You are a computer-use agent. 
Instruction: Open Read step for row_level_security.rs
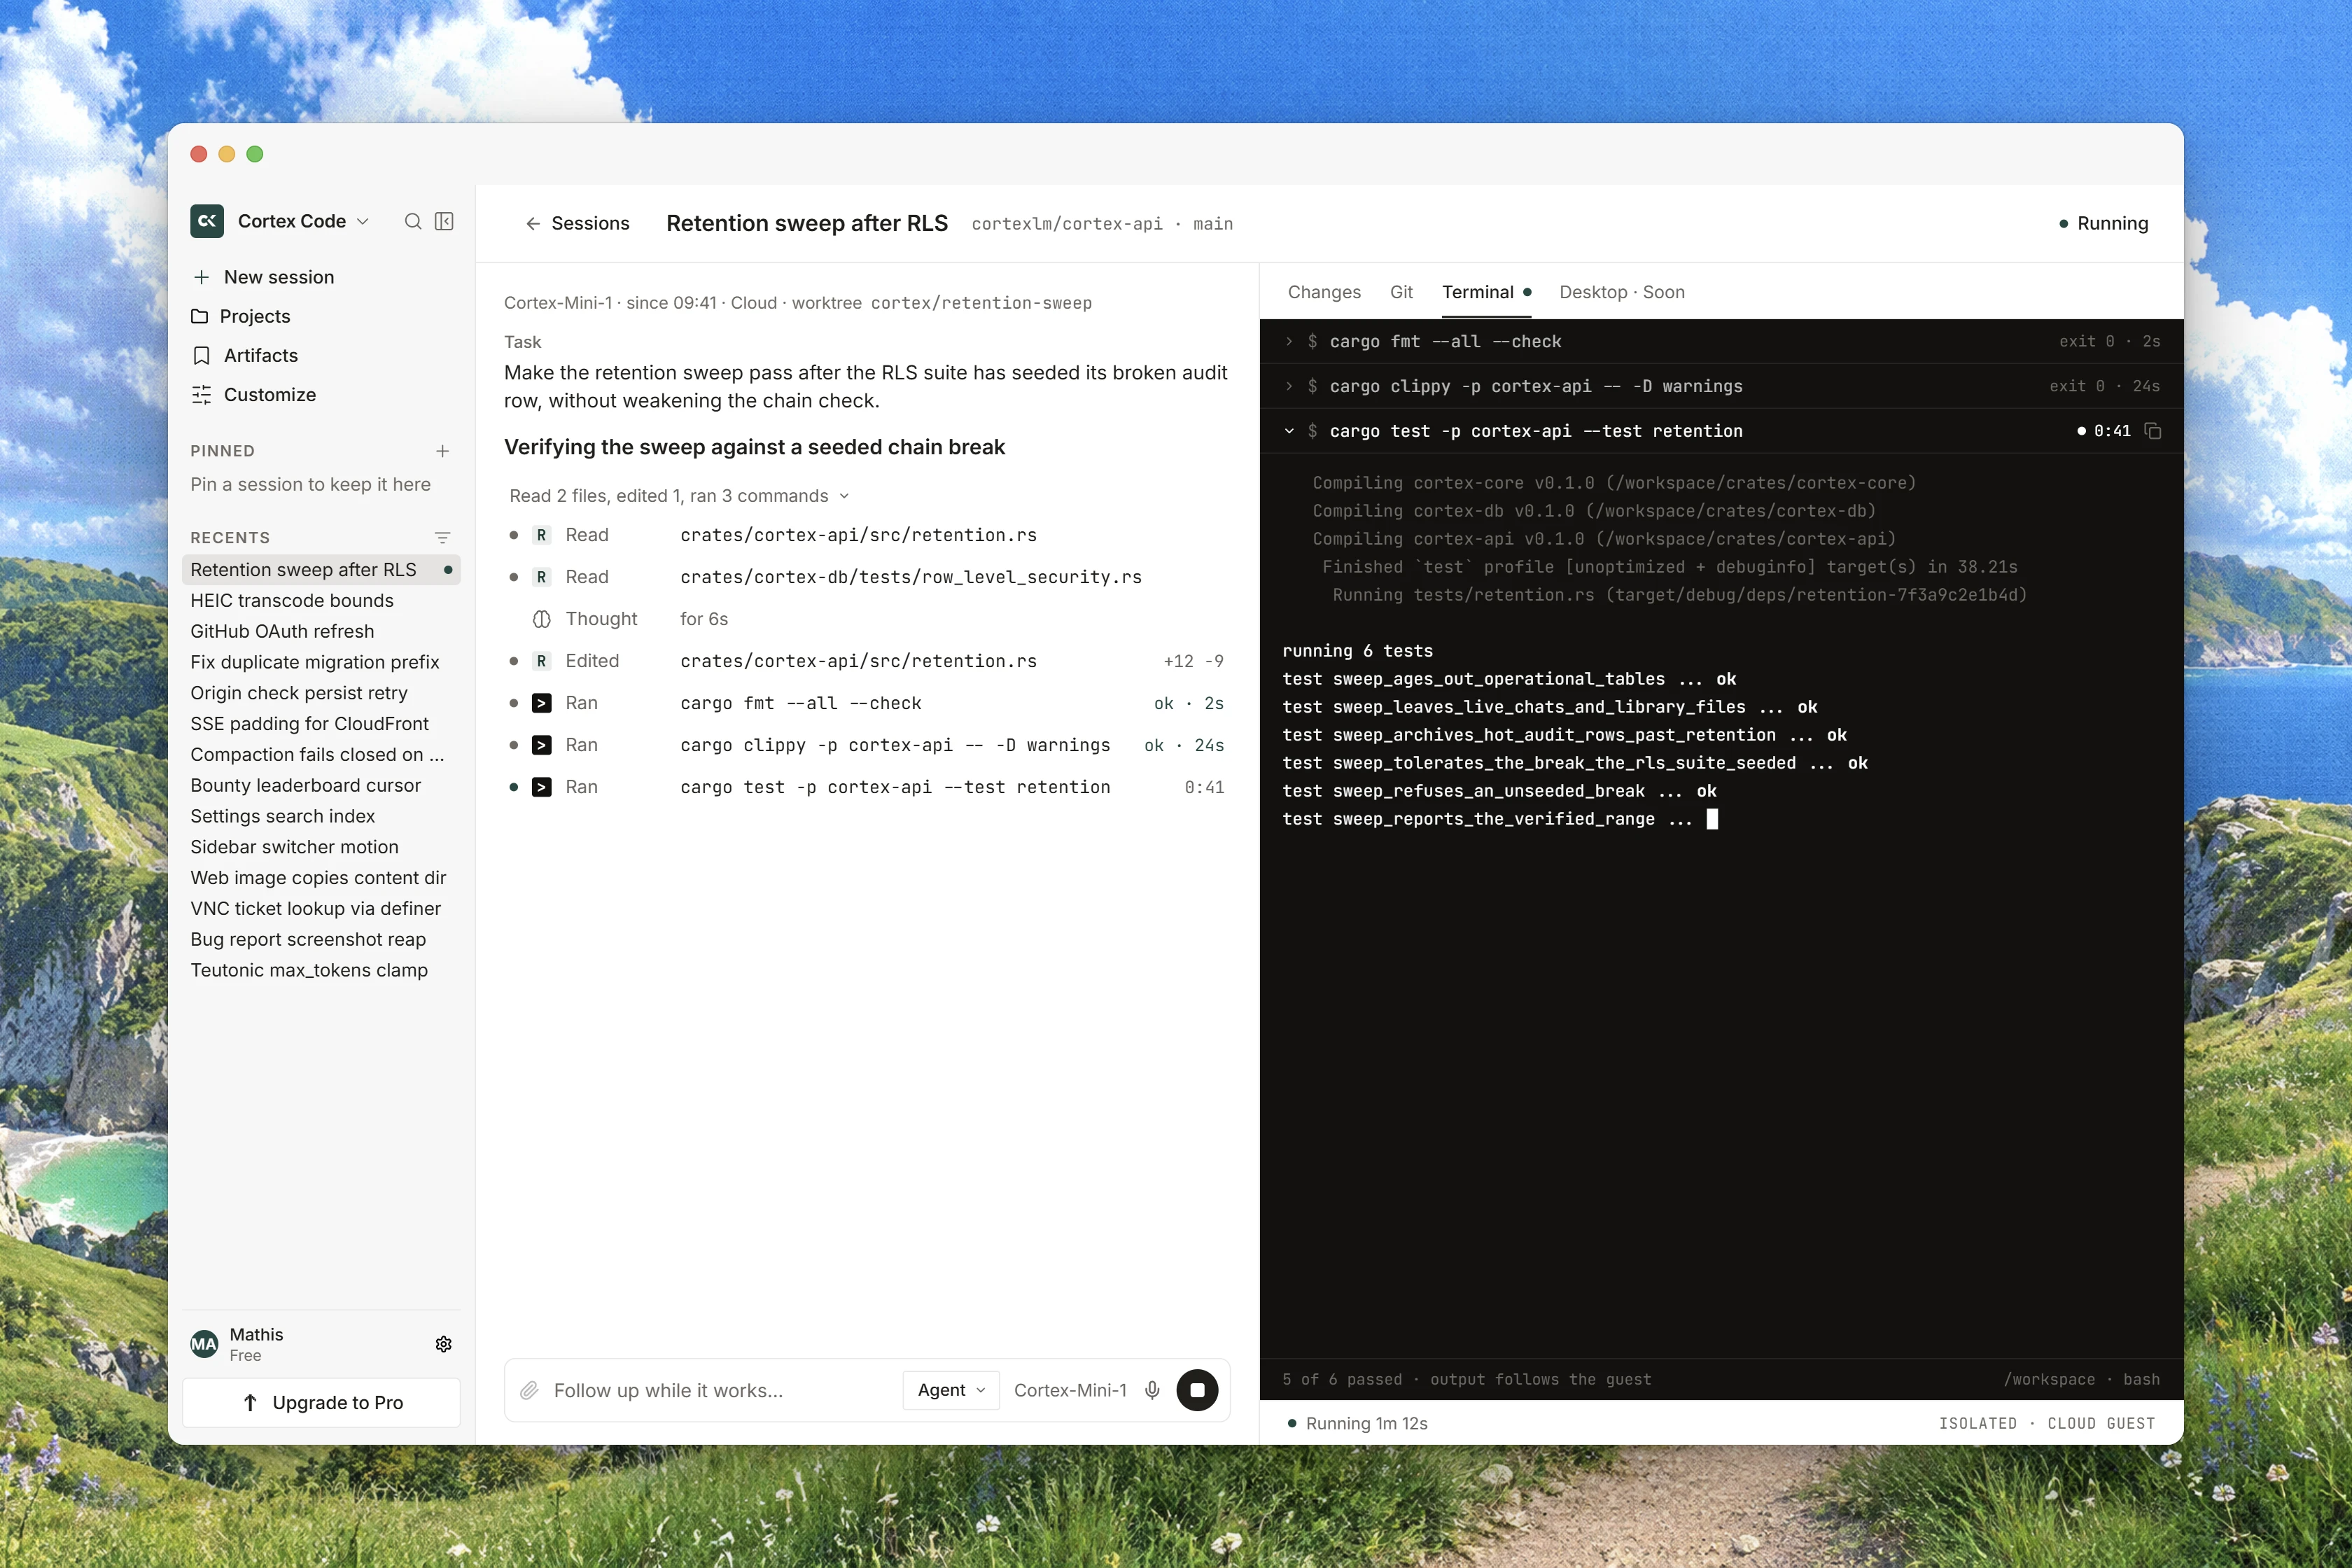coord(866,577)
